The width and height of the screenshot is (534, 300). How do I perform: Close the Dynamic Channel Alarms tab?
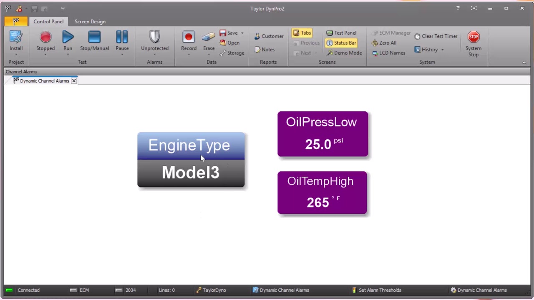74,81
